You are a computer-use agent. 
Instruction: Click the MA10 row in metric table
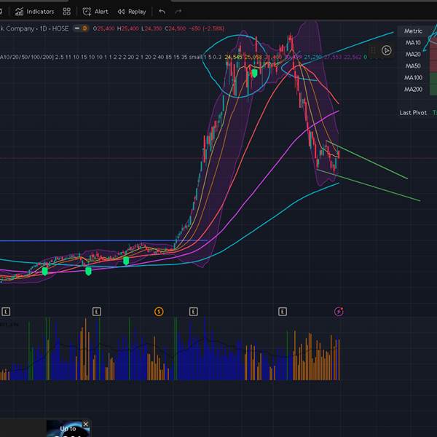pos(414,43)
